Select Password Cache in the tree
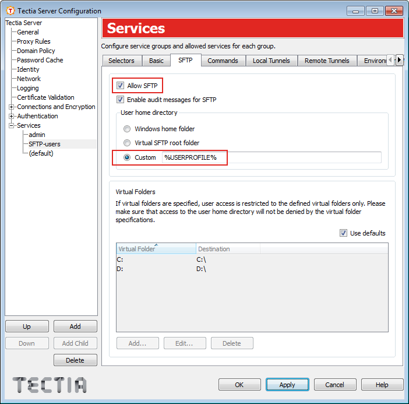This screenshot has width=409, height=404. pos(40,60)
